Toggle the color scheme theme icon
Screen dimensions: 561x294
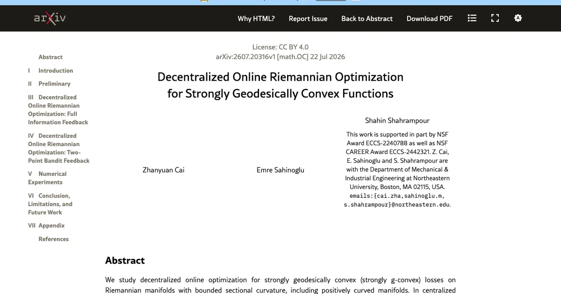518,18
